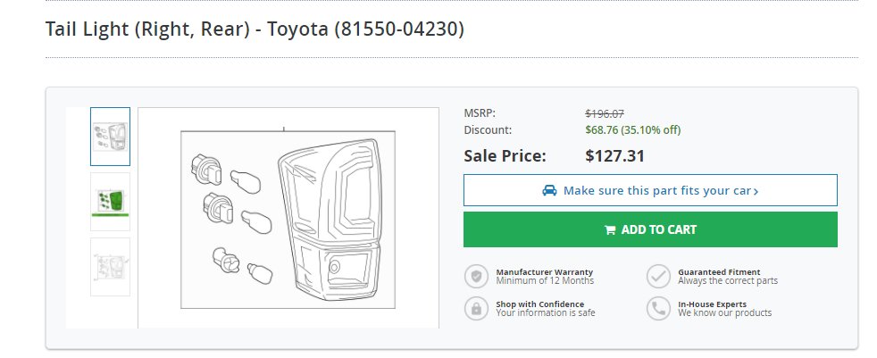Click the chevron arrow after fits your car
The height and width of the screenshot is (358, 877).
[756, 191]
